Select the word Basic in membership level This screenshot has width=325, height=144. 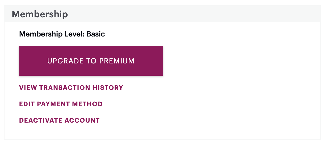[96, 34]
